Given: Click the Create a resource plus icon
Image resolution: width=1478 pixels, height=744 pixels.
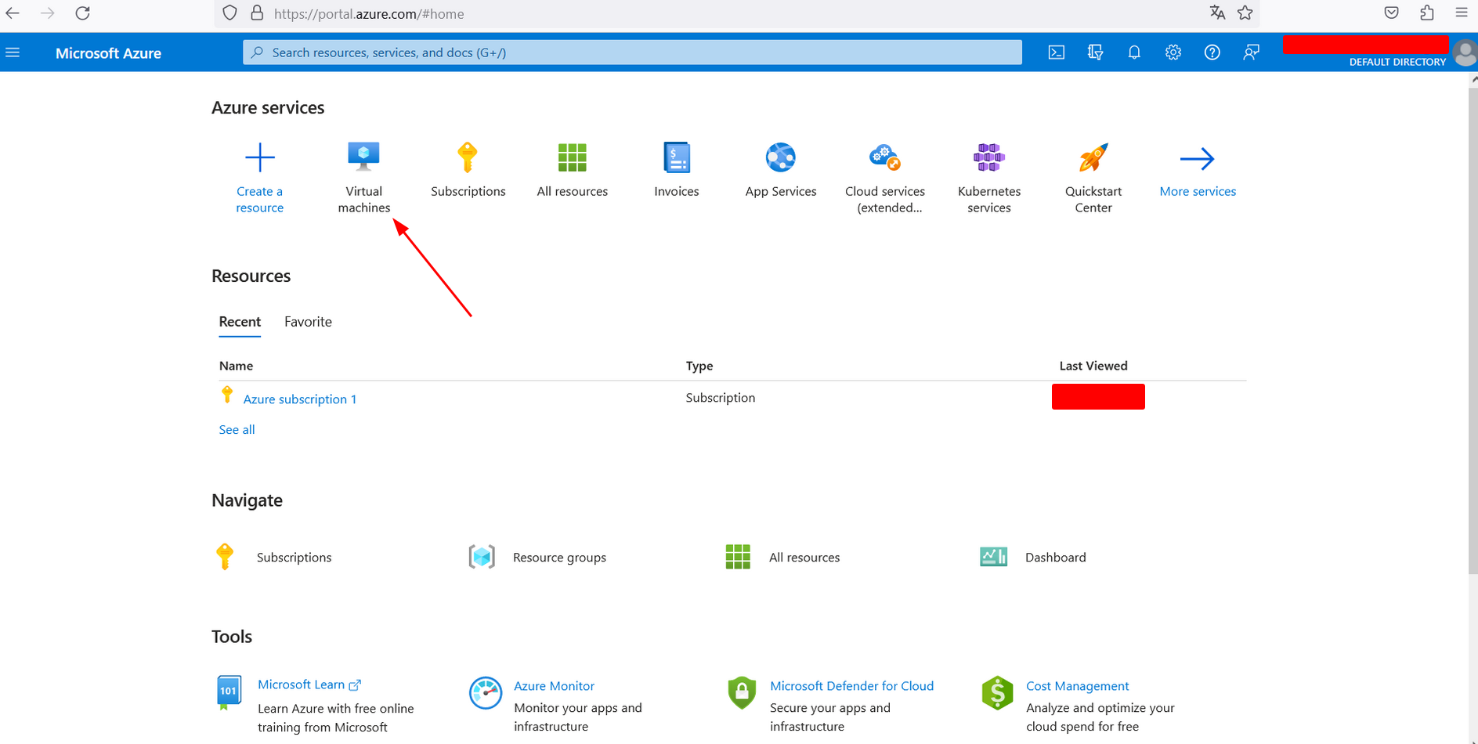Looking at the screenshot, I should point(260,157).
